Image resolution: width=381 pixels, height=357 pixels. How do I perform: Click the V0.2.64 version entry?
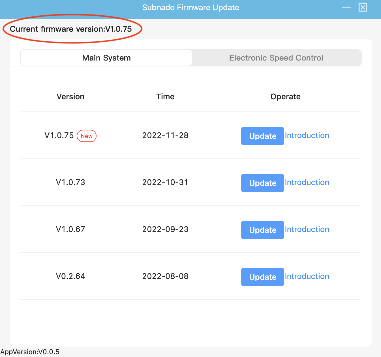click(70, 276)
